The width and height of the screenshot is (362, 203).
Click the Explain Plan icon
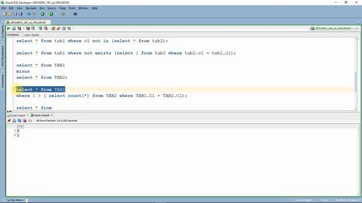point(19,28)
